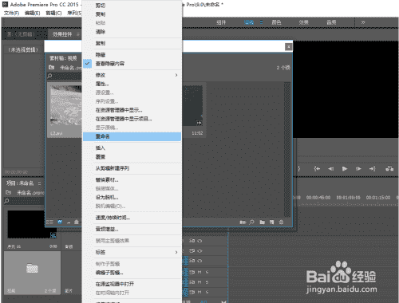Toggle the eye on bottom video track
Screen dimensions: 399x303
tap(199, 261)
